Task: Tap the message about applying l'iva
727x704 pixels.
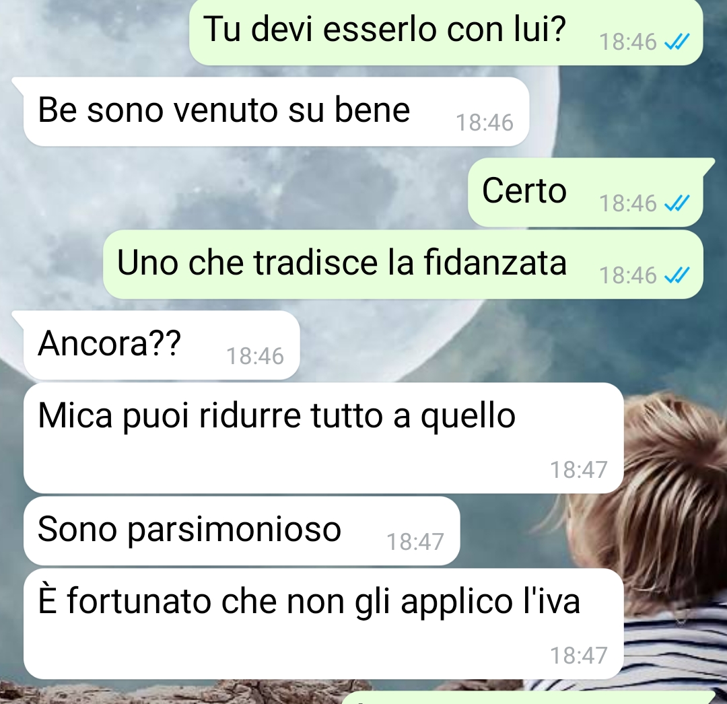Action: [324, 624]
